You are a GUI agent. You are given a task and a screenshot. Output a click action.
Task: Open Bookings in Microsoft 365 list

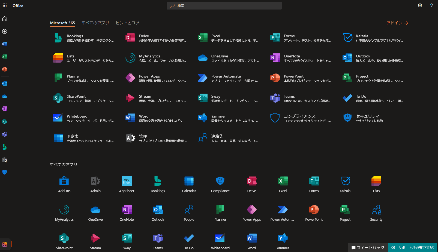tap(84, 38)
